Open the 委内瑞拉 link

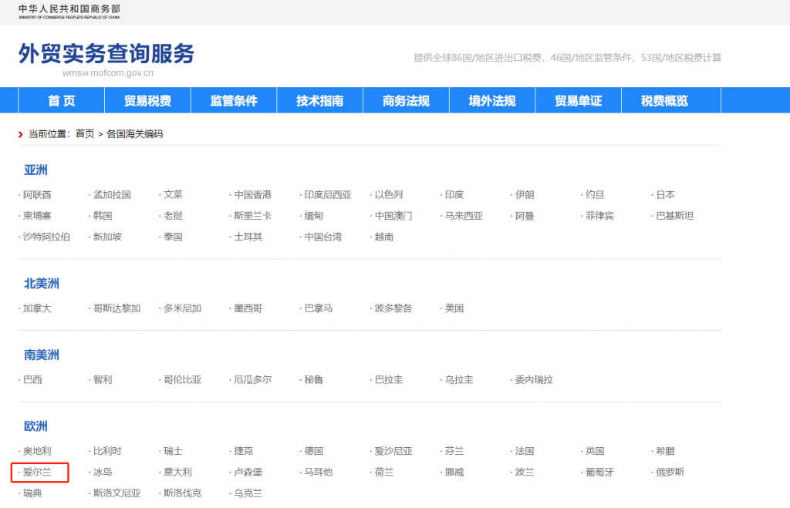534,380
